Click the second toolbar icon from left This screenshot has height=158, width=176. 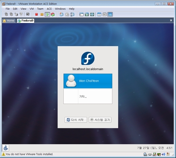click(x=11, y=14)
